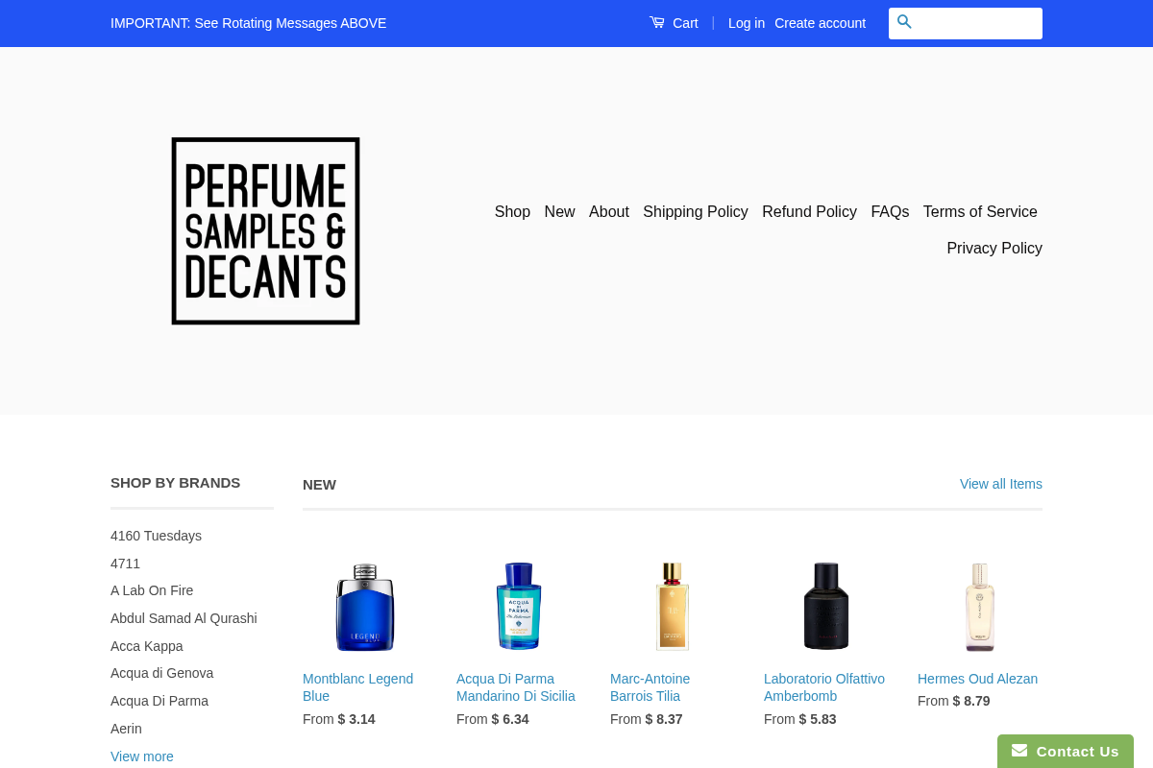Click the Perfume Samples & Decants logo
The image size is (1153, 768).
coord(265,230)
